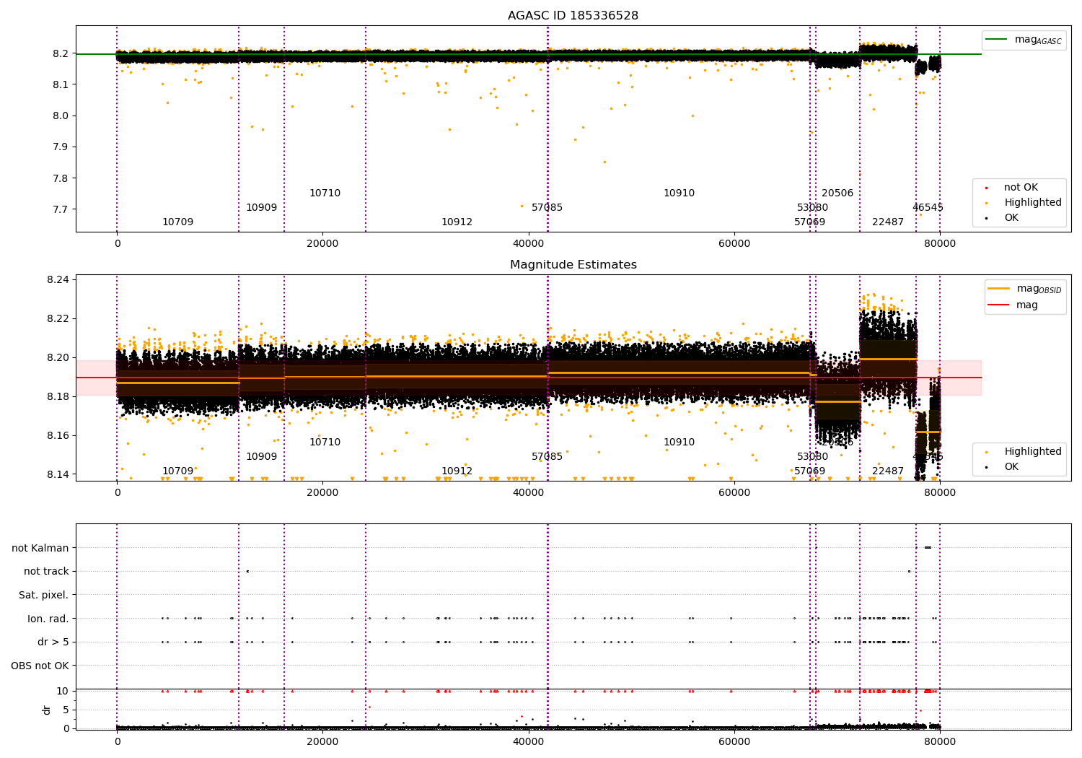Click the 8.18 y-tick in middle plot
Screen dimensions: 1082x758
point(58,396)
